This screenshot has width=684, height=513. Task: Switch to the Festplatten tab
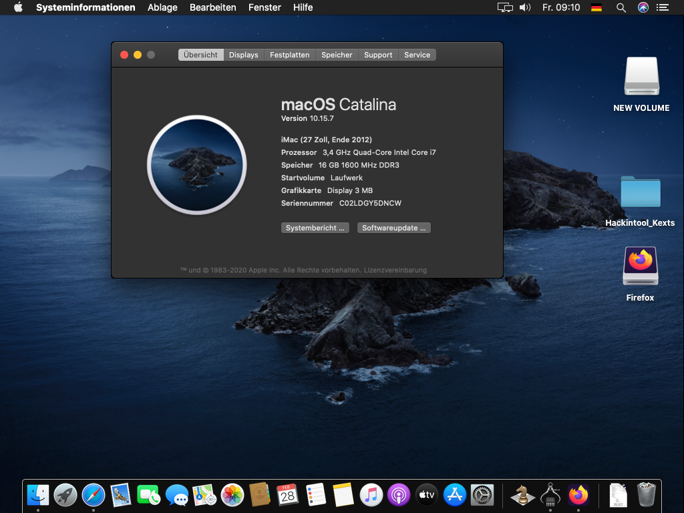pyautogui.click(x=289, y=55)
